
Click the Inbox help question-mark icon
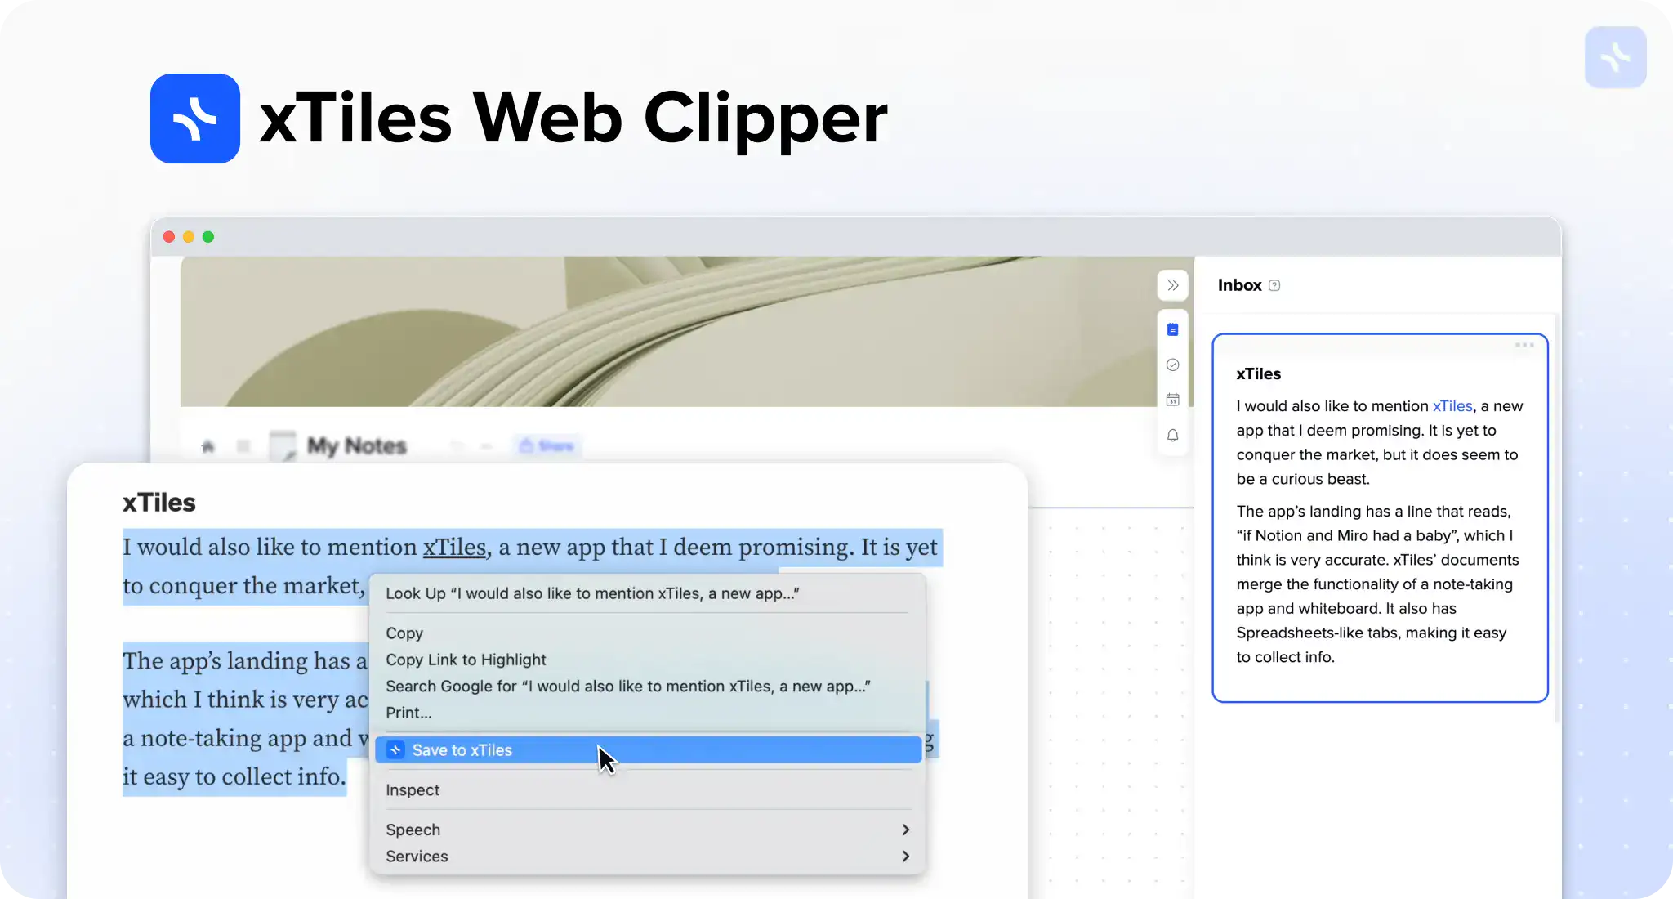(x=1274, y=285)
